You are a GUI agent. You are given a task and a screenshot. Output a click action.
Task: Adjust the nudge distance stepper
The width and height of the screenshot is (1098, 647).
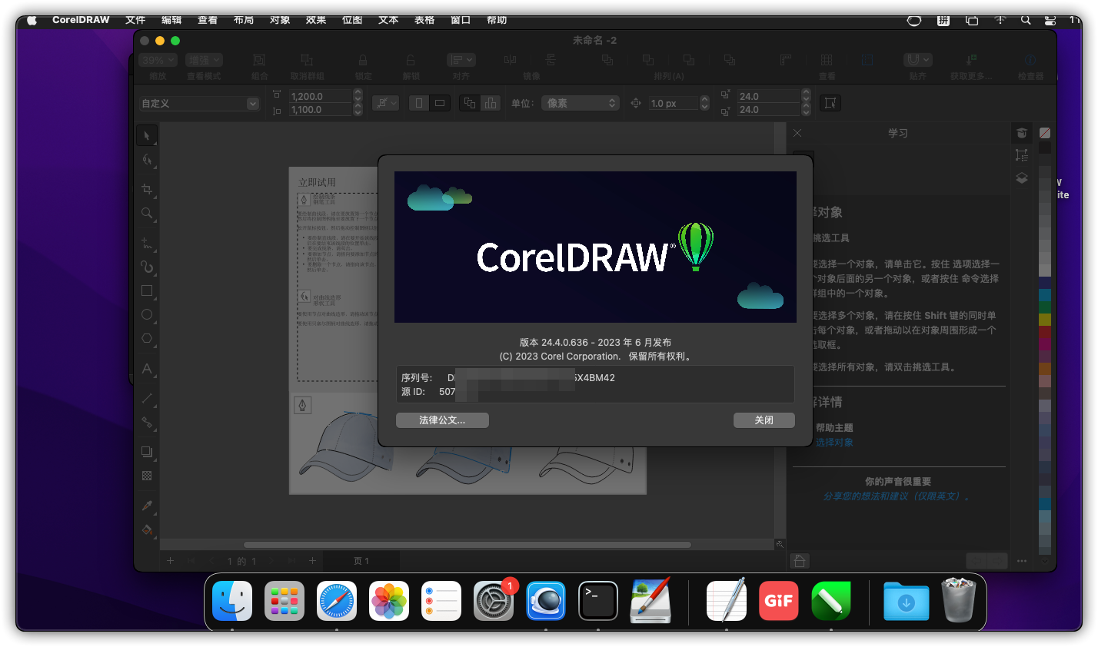pyautogui.click(x=704, y=103)
